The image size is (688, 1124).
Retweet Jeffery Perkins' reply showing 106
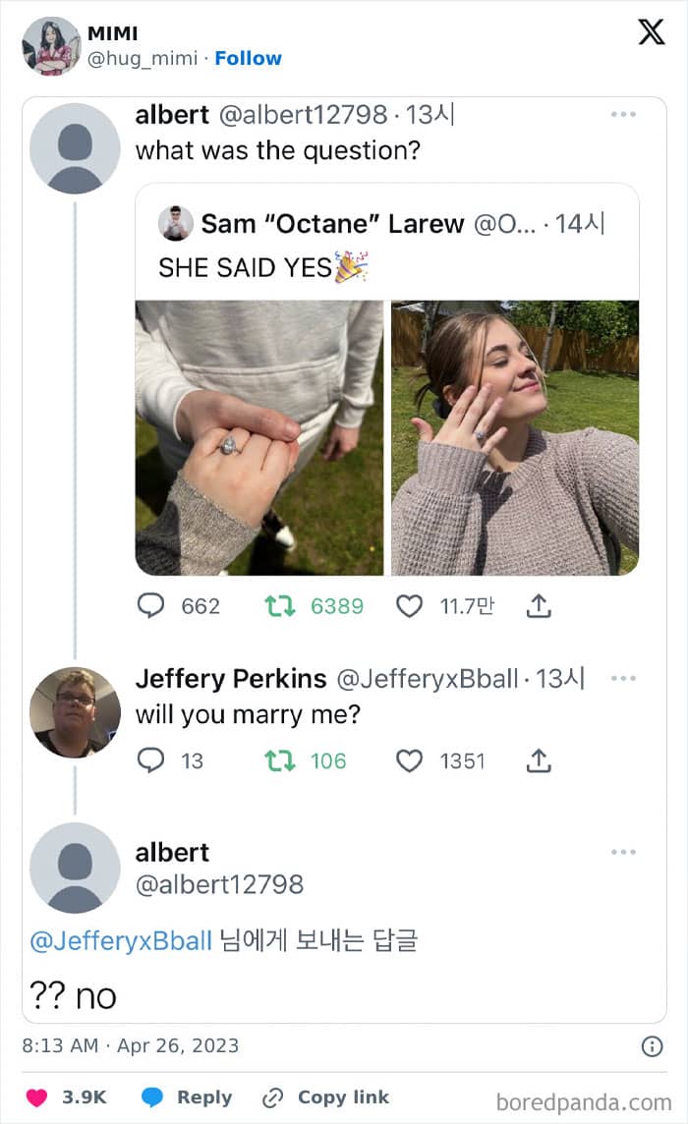pos(280,760)
